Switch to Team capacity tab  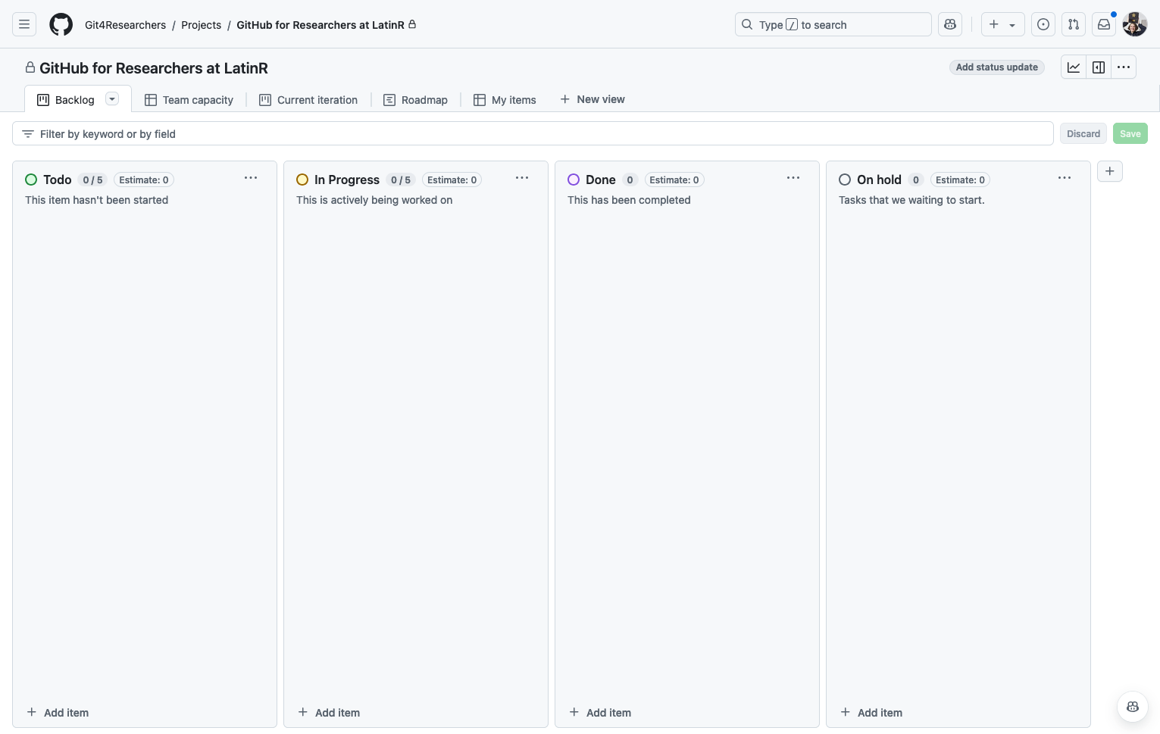coord(189,99)
